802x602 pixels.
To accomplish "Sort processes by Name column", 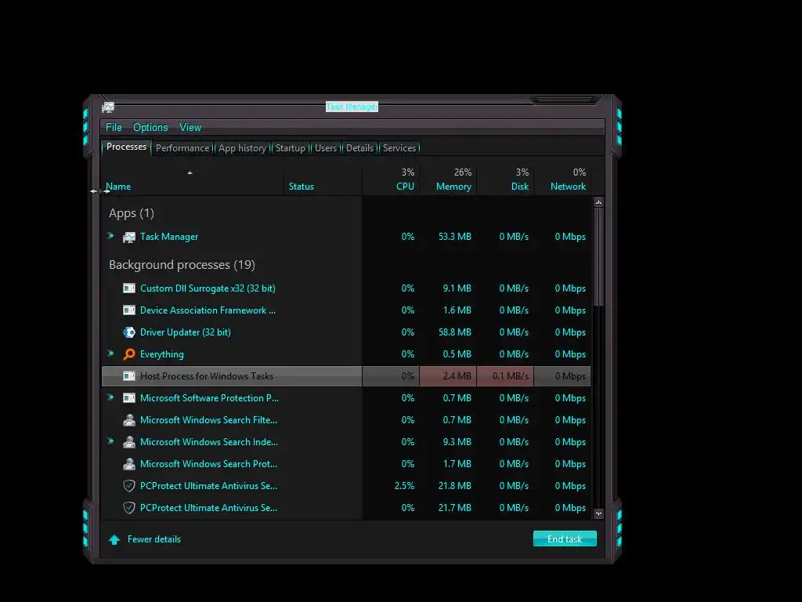I will [193, 180].
